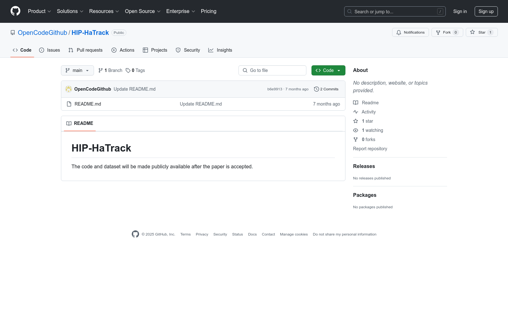Open the HIP-HaTrack repository link
The height and width of the screenshot is (317, 508).
pos(90,33)
